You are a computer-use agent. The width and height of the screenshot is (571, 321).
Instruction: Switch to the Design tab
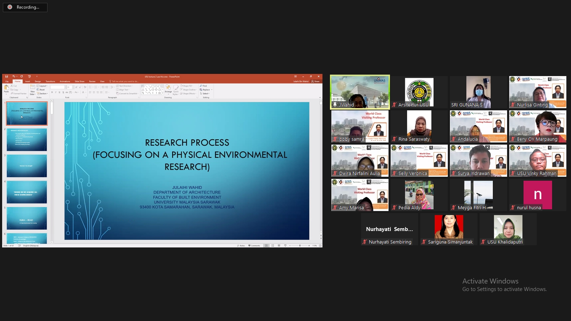coord(38,81)
